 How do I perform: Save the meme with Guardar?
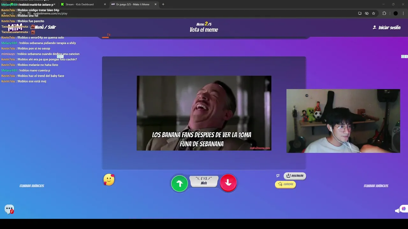pyautogui.click(x=285, y=184)
